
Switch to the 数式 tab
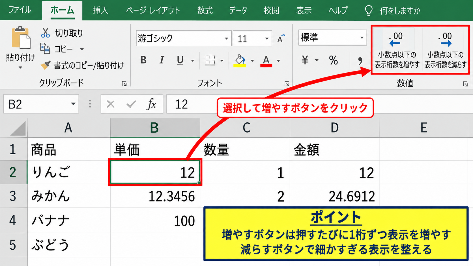pos(205,10)
